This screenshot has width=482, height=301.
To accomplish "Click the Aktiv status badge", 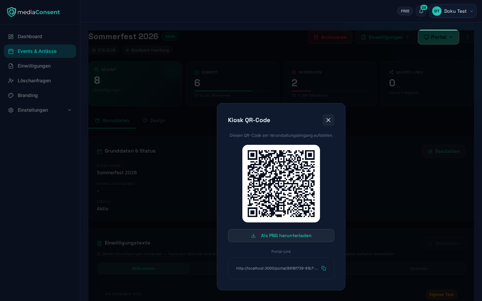I will click(170, 36).
